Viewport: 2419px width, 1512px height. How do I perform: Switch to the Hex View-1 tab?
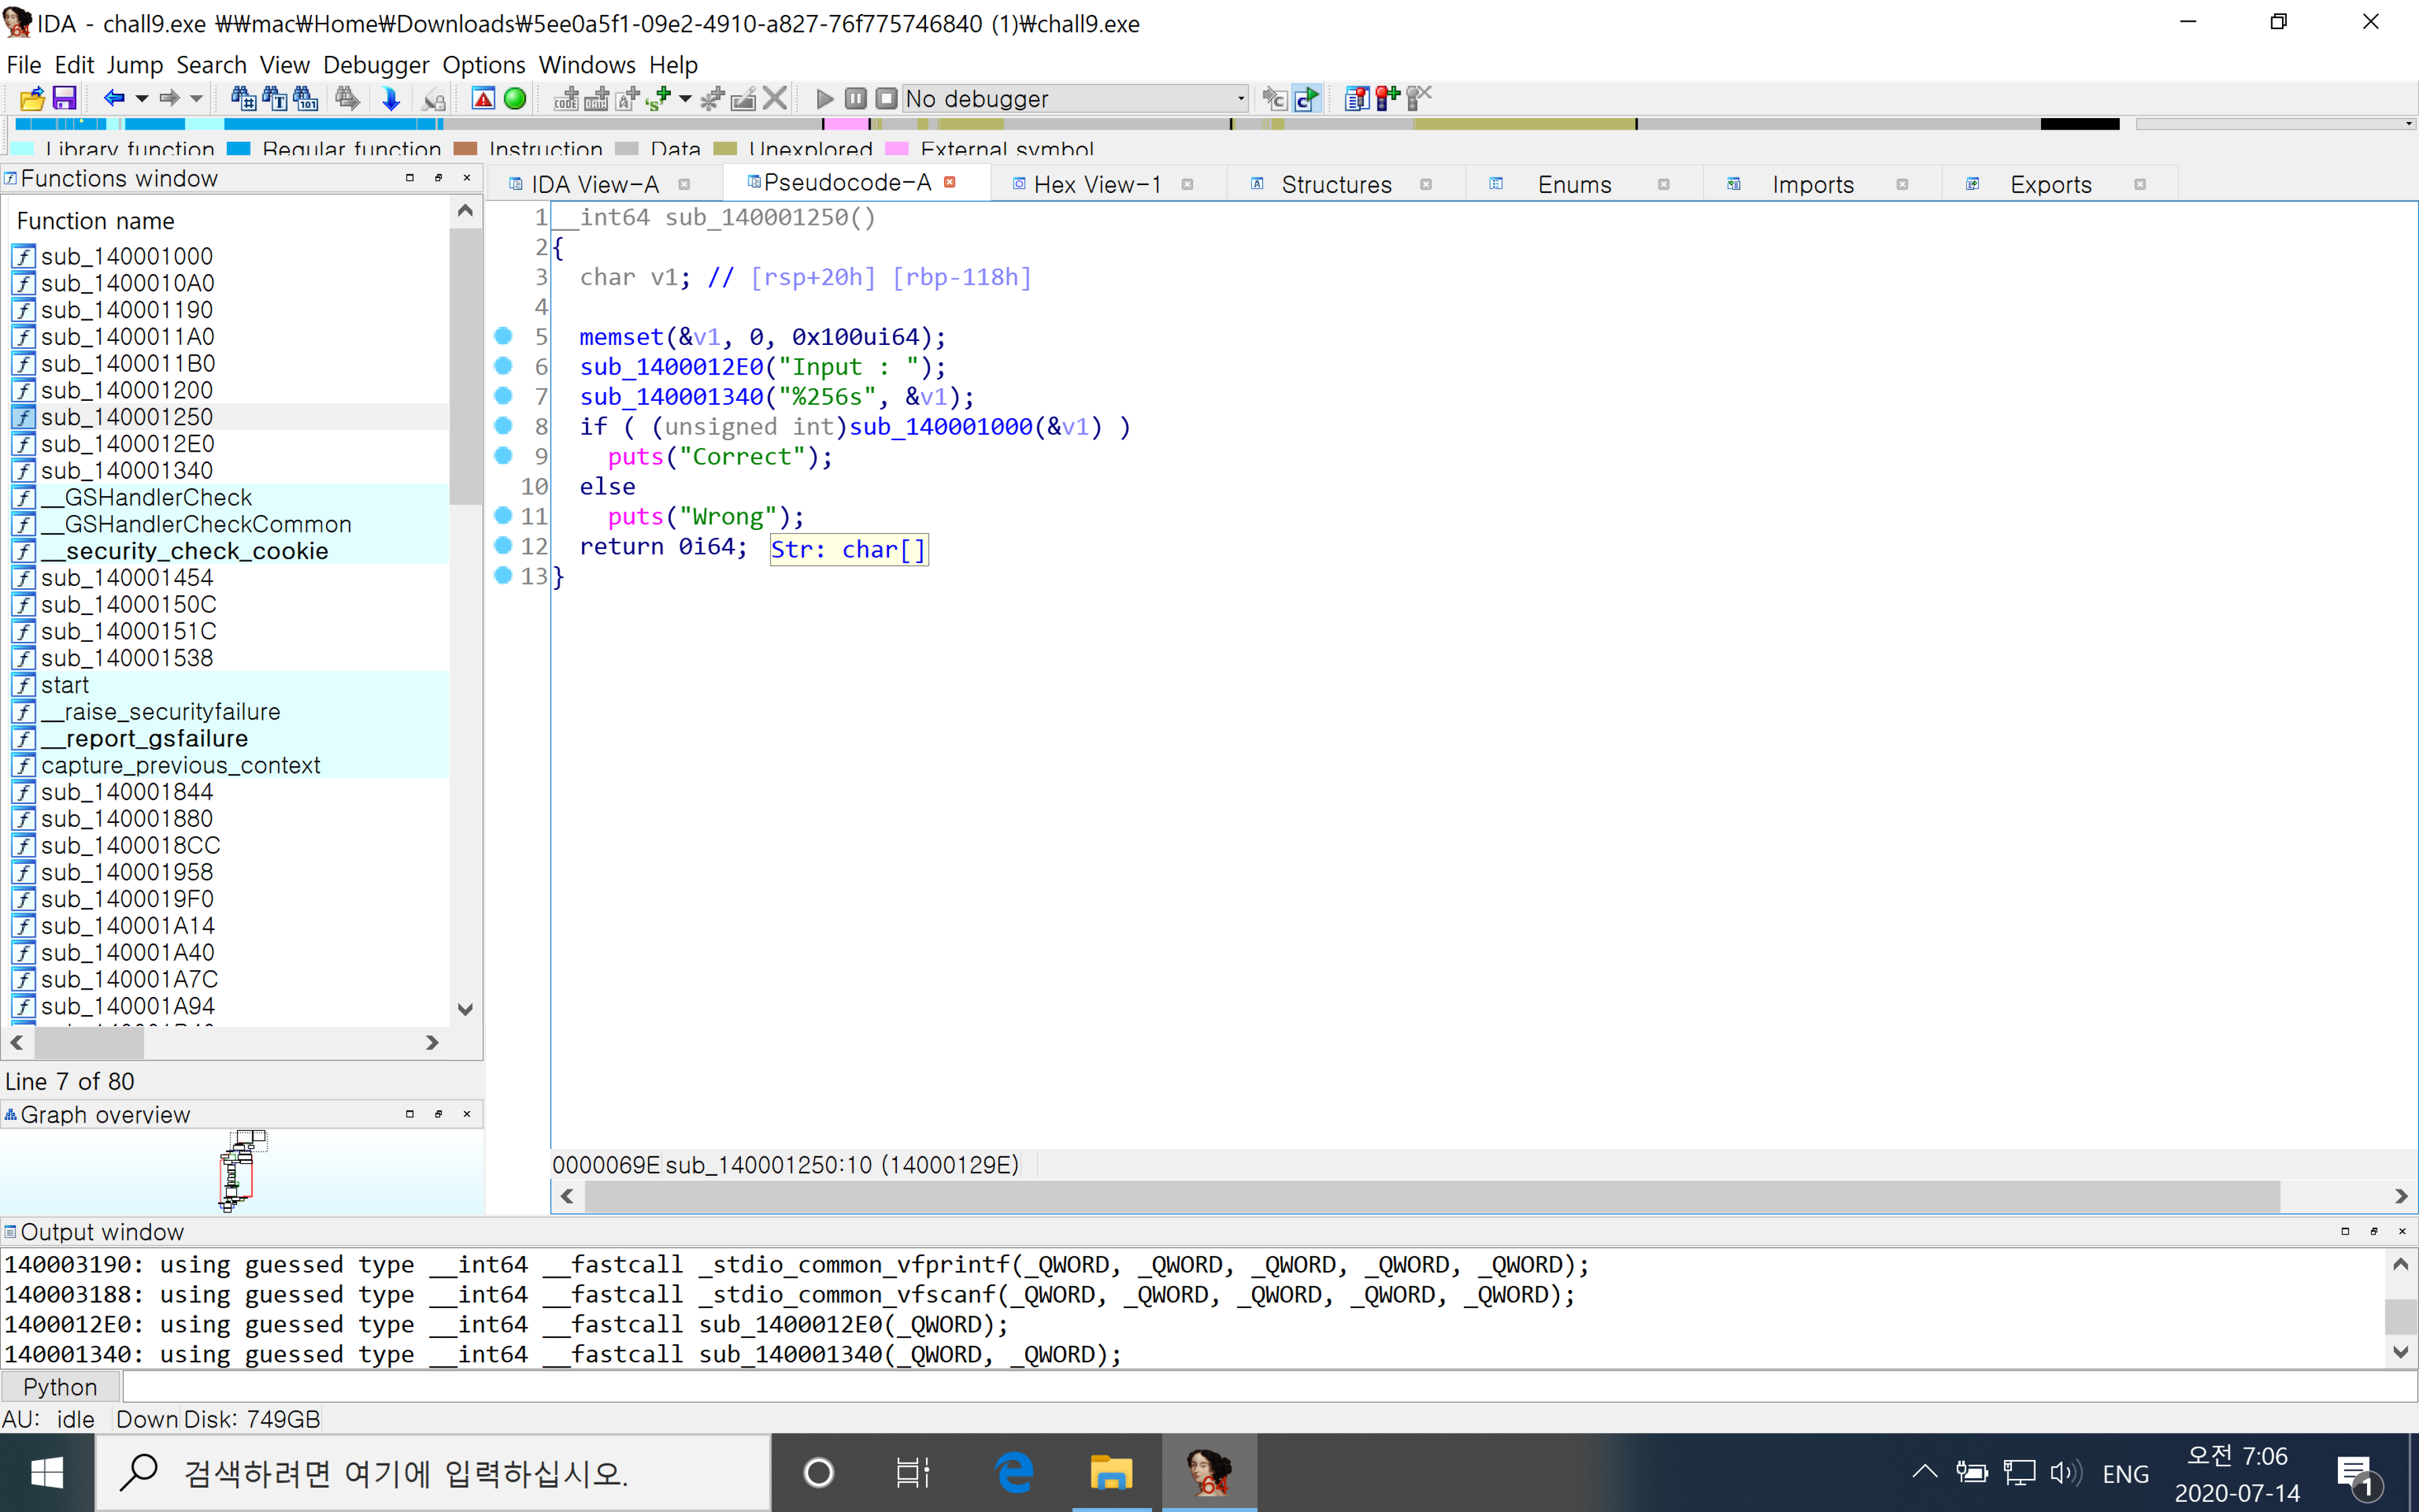coord(1097,184)
